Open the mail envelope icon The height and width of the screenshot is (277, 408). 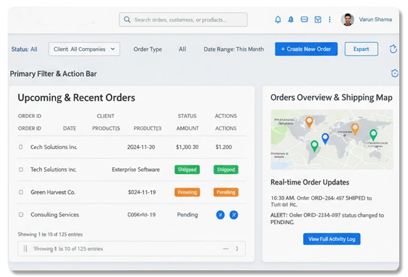(318, 20)
